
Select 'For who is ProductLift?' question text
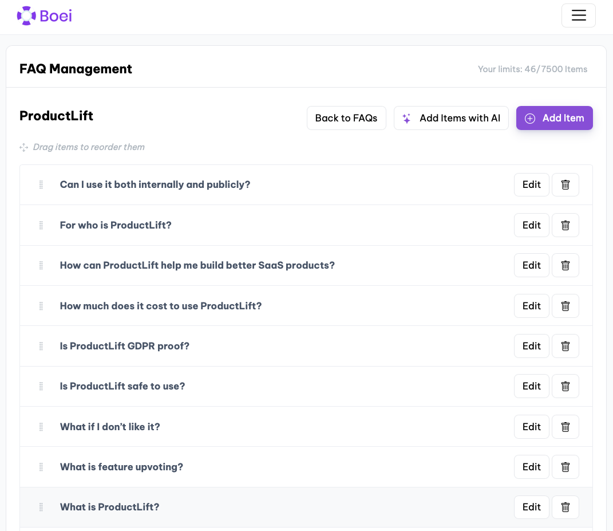point(116,225)
